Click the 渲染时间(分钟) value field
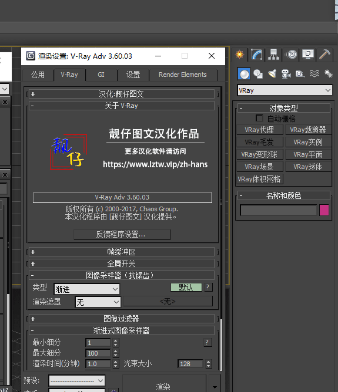Screen dimensions: 338x392 pos(98,363)
